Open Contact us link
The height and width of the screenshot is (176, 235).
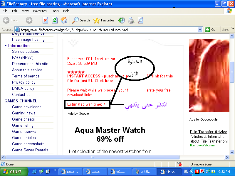21,94
